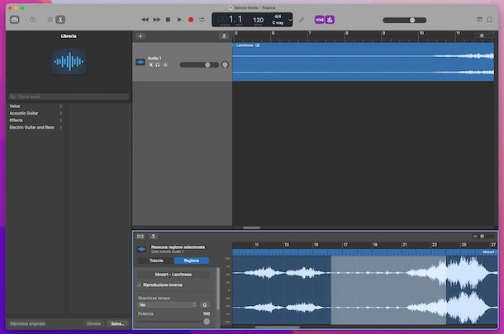Click the loop icon on Lacrimosa region
504x334 pixels.
(258, 45)
